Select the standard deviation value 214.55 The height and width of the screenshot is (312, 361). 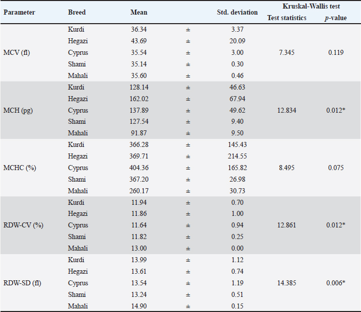(237, 157)
